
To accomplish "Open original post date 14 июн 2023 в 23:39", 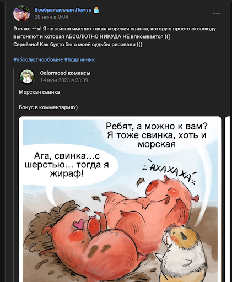I will [64, 80].
